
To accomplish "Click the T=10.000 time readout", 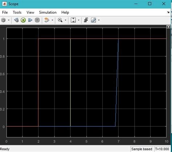I will coord(162,149).
